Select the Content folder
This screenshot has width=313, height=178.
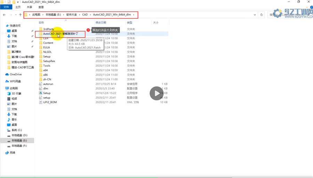click(x=48, y=43)
